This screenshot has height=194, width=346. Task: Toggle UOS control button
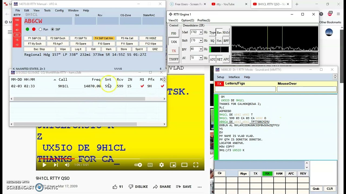[174, 42]
